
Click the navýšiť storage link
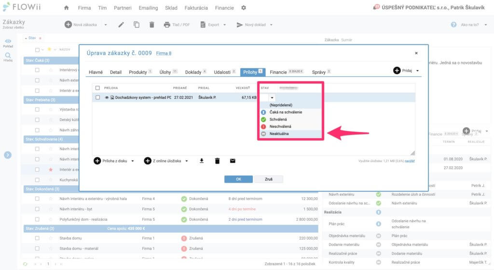point(410,161)
